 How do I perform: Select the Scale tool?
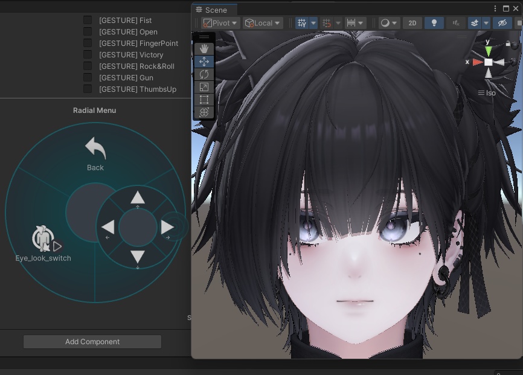[x=204, y=86]
